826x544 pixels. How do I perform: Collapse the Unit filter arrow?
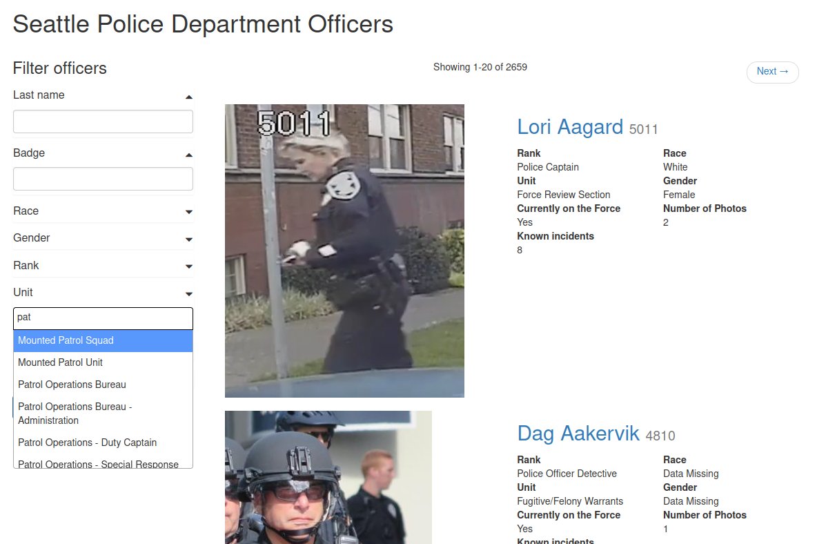189,293
